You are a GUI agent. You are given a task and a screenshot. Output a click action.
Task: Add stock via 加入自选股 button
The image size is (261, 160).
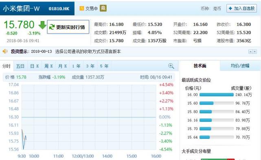pyautogui.click(x=241, y=8)
